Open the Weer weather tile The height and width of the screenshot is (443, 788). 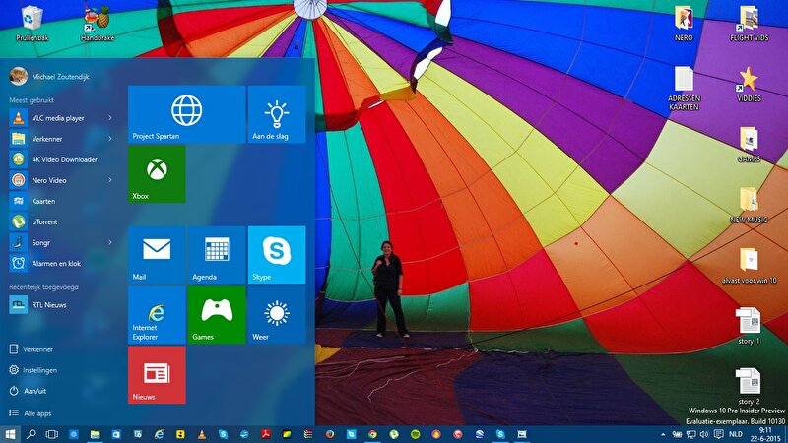(276, 315)
